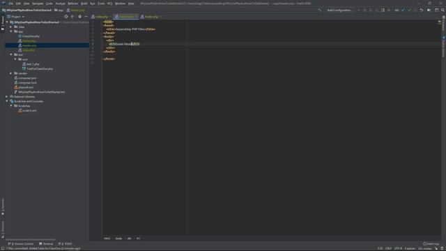This screenshot has height=251, width=446.
Task: Toggle the Project tool window stripe button
Action: pos(3,23)
